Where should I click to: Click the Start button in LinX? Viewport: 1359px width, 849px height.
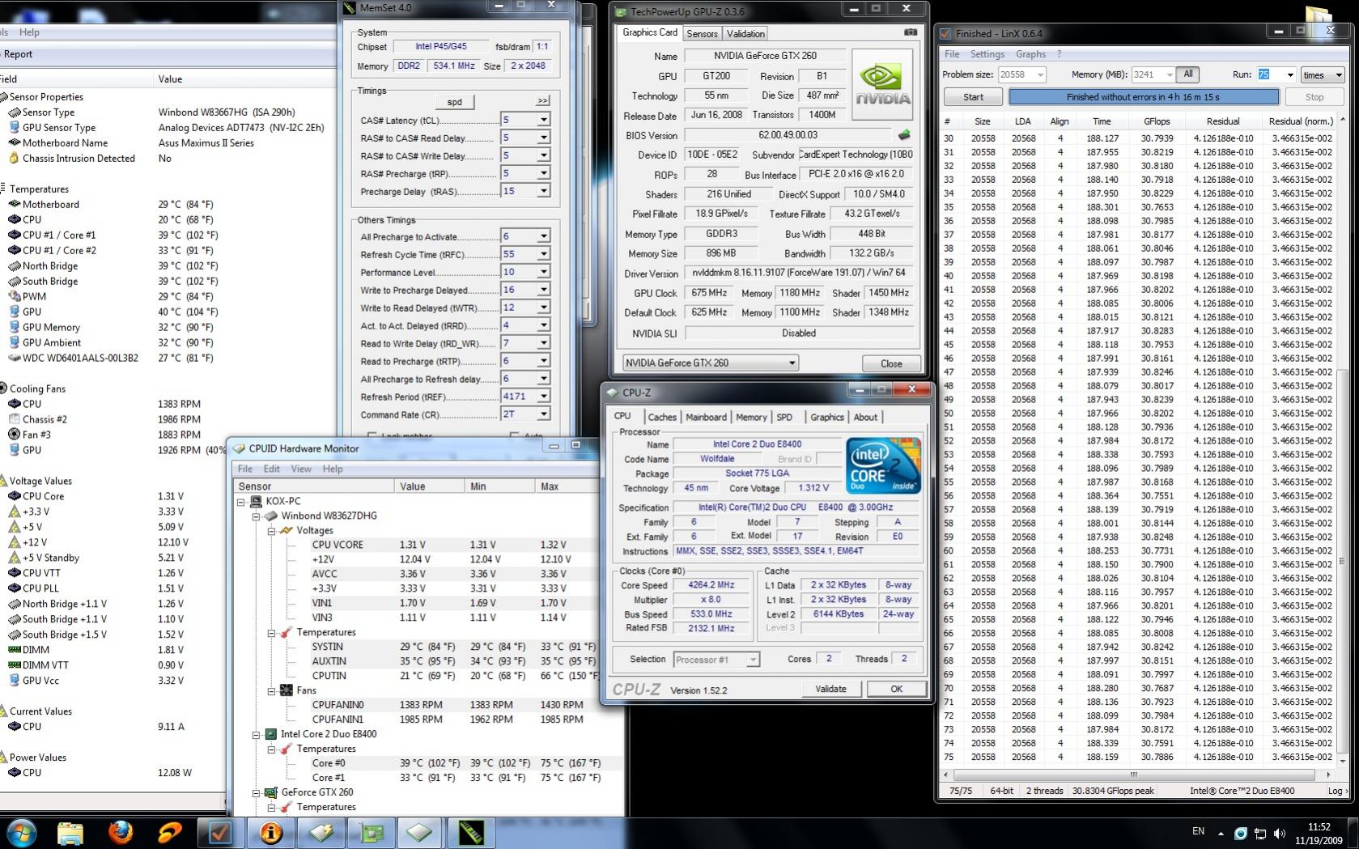coord(973,97)
